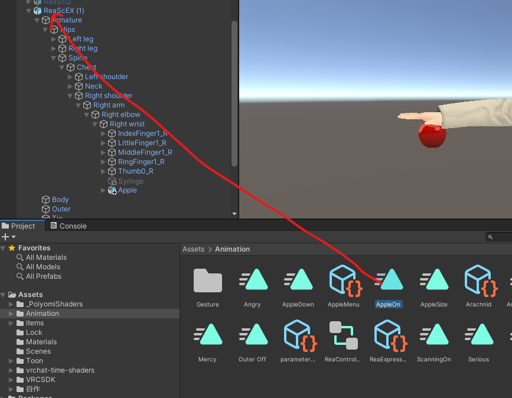Expand the _PoiyomiShaders folder

tap(11, 304)
